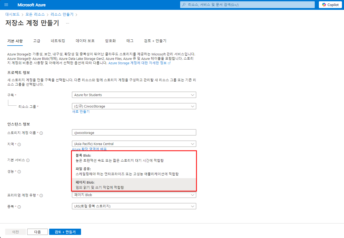
Task: Select 블록 Blob option in list
Action: pos(134,158)
